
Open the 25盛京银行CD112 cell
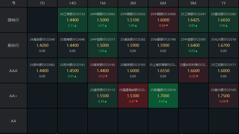point(103,96)
